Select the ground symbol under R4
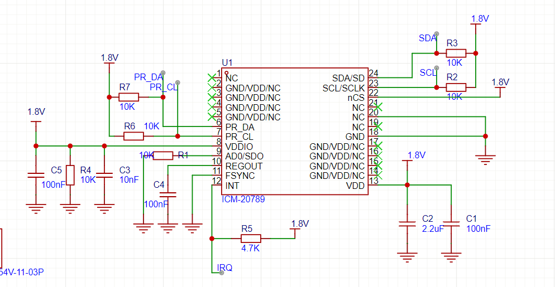This screenshot has height=287, width=555. (70, 208)
